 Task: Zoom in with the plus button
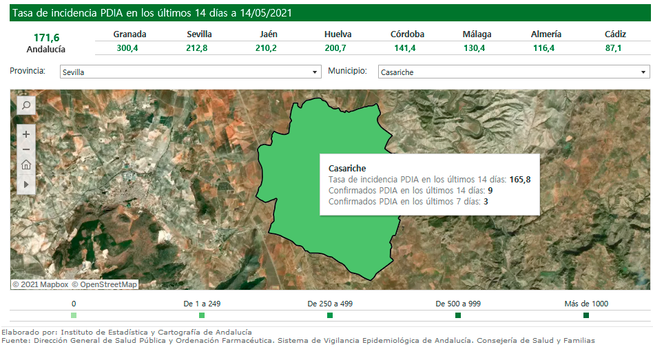(x=26, y=134)
